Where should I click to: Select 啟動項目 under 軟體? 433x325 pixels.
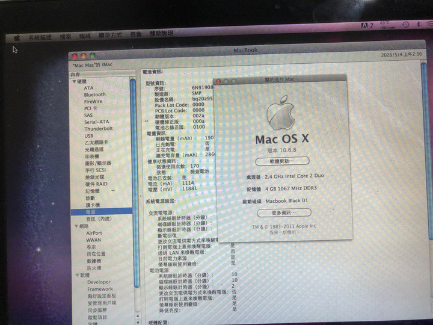pyautogui.click(x=97, y=317)
